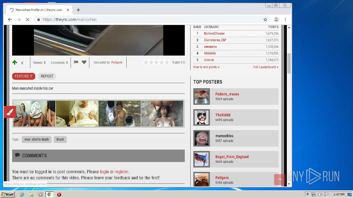The height and width of the screenshot is (198, 353).
Task: Click the scrollbar down arrow
Action: click(289, 184)
